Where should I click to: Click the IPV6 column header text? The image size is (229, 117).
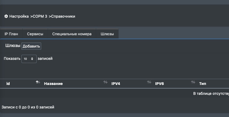tap(159, 84)
